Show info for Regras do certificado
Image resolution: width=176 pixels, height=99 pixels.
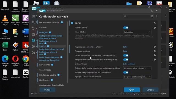coord(155,51)
